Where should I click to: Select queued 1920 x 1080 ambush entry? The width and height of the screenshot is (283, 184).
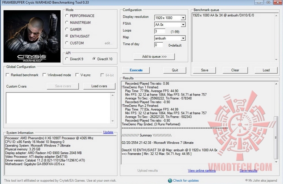223,15
